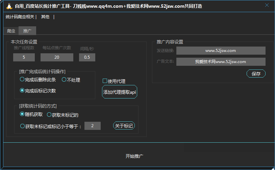Viewport: 275px width, 170px height.
Task: Select the 推广 tab
Action: coord(27,31)
